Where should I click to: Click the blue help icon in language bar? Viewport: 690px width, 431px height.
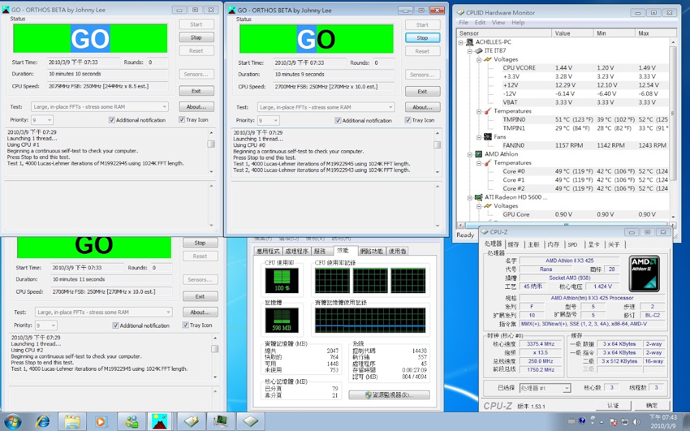pyautogui.click(x=582, y=421)
